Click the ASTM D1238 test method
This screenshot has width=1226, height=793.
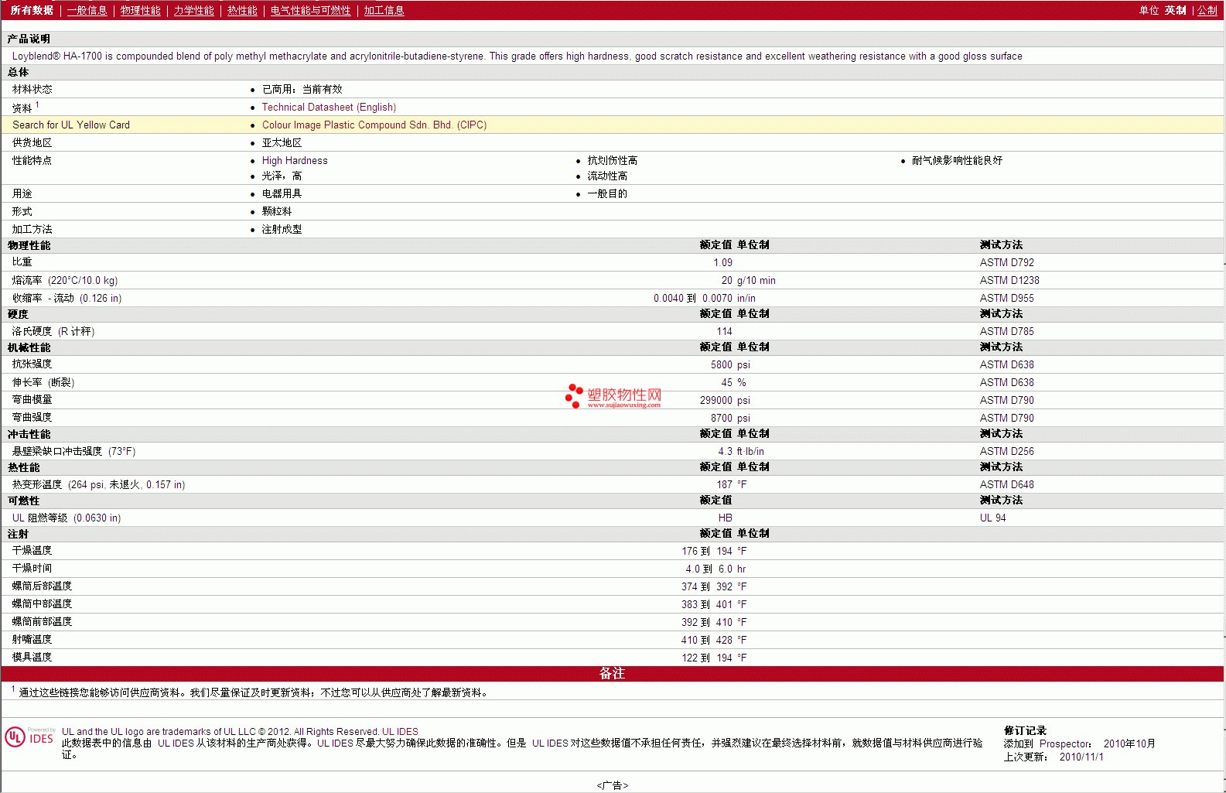1009,281
